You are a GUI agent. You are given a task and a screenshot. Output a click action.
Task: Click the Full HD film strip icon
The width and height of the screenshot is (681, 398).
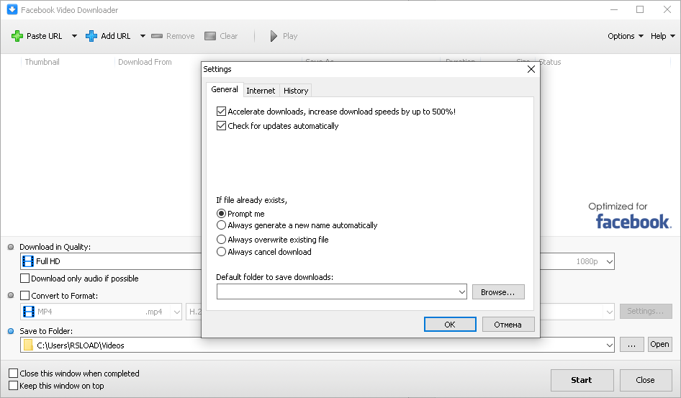click(x=28, y=261)
